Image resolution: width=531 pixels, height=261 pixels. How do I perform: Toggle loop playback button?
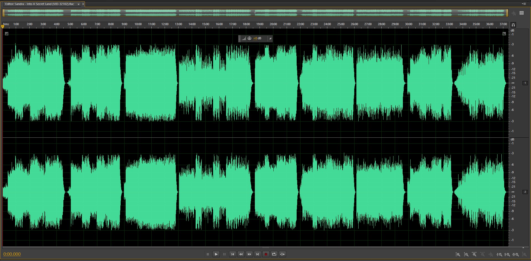274,254
